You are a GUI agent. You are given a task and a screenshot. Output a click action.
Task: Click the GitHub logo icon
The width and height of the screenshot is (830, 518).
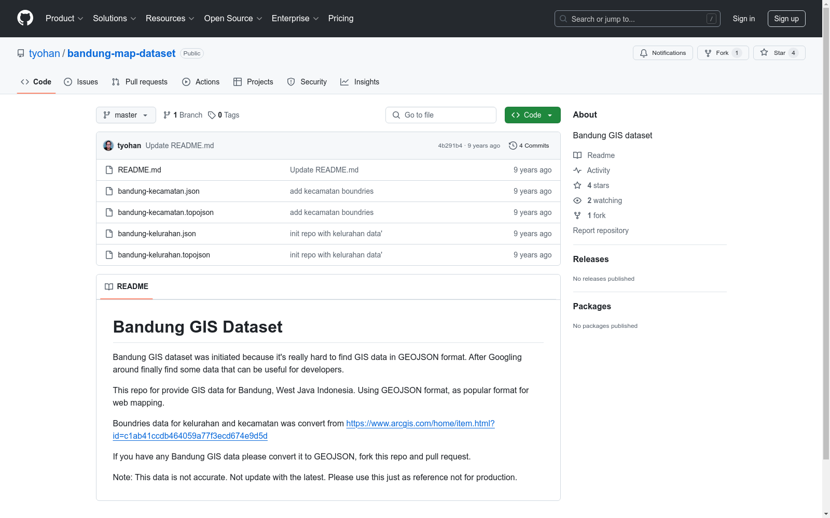pos(25,18)
